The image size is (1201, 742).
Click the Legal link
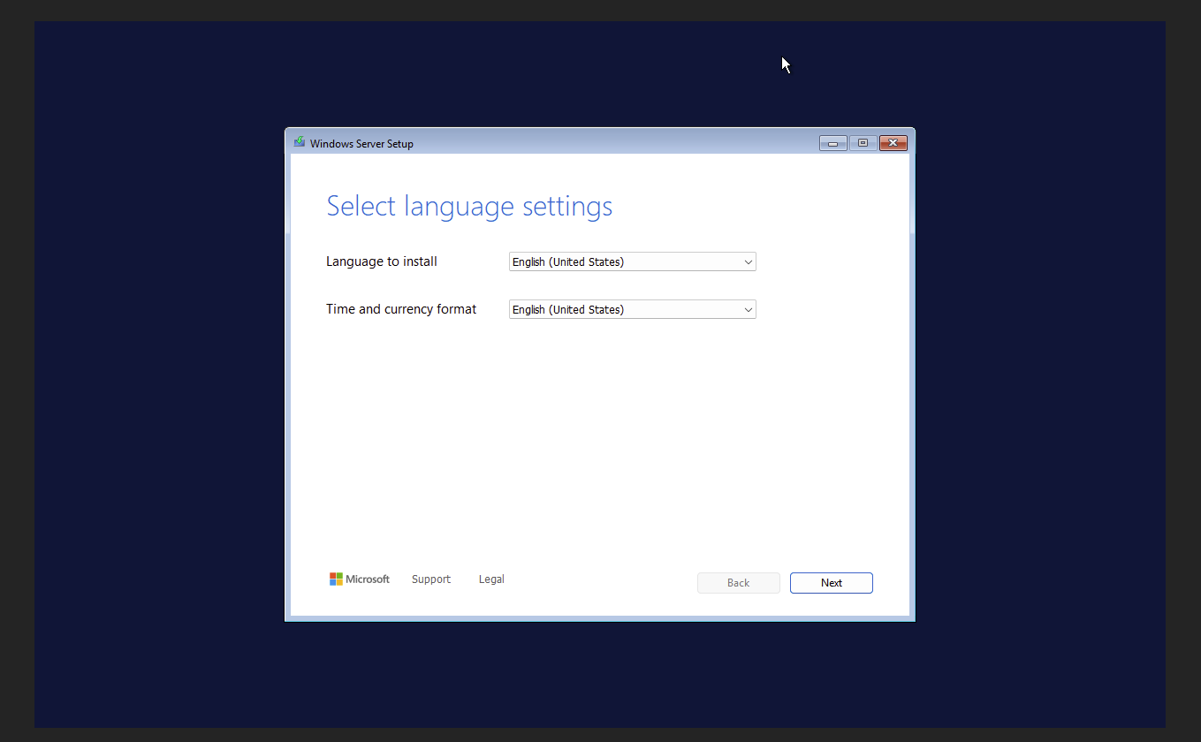pyautogui.click(x=491, y=579)
